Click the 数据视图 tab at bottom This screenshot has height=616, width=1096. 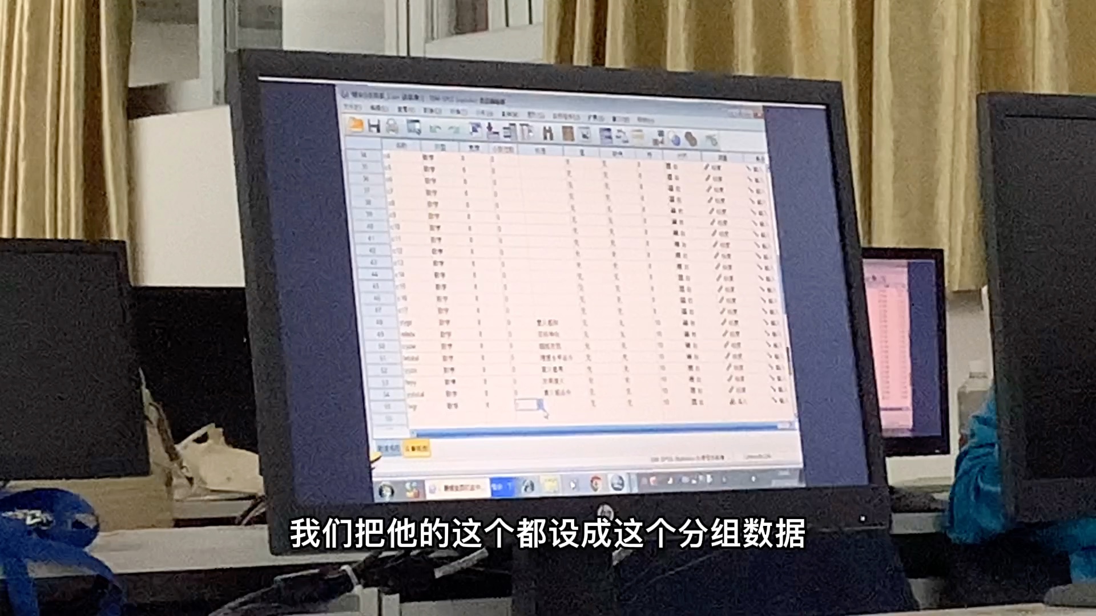(x=385, y=448)
